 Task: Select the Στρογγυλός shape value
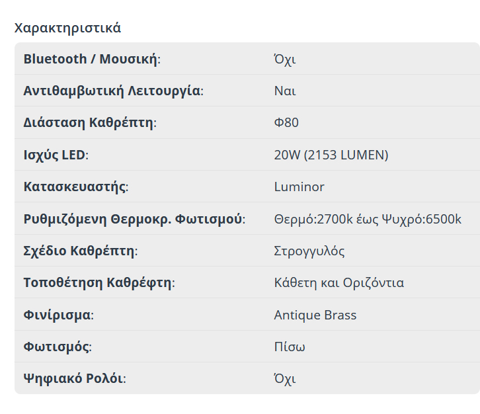(x=309, y=251)
